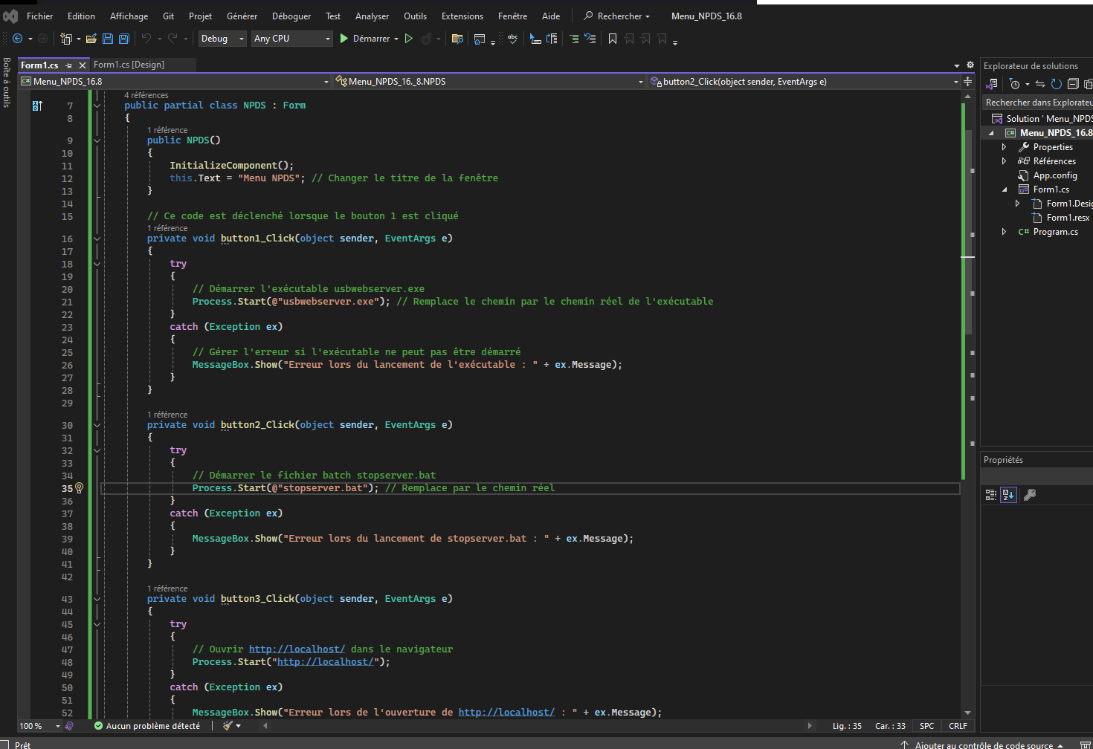1093x749 pixels.
Task: Click the navigate backward arrow icon
Action: [17, 39]
